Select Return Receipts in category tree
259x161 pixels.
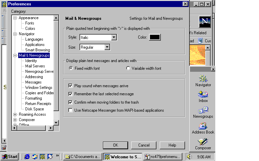coord(38,104)
